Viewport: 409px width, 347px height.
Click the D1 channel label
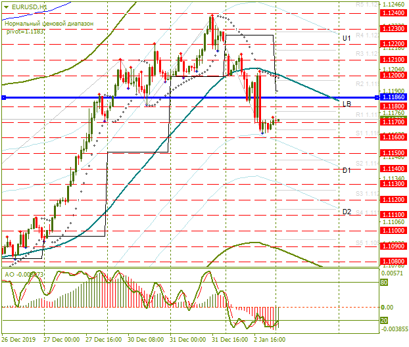(347, 170)
